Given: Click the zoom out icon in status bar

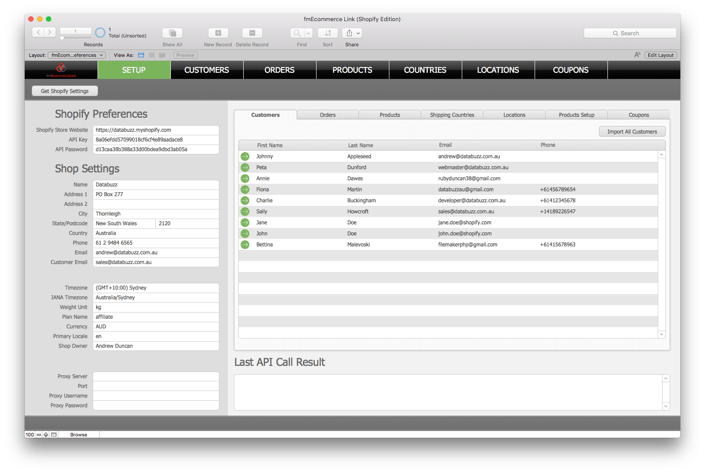Looking at the screenshot, I should click(x=39, y=435).
